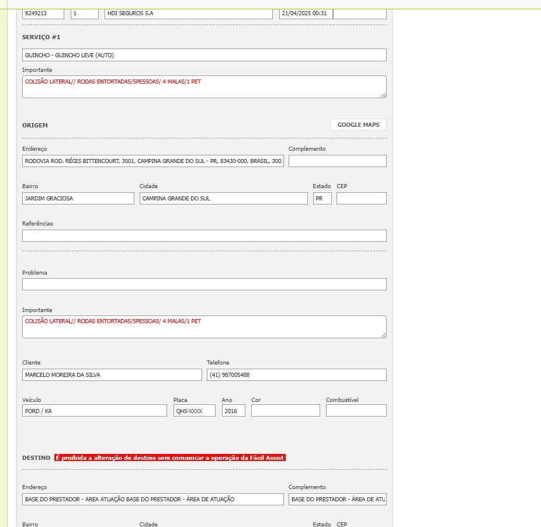This screenshot has height=527, width=541.
Task: Focus the empty CEP field in Origem
Action: click(x=361, y=199)
